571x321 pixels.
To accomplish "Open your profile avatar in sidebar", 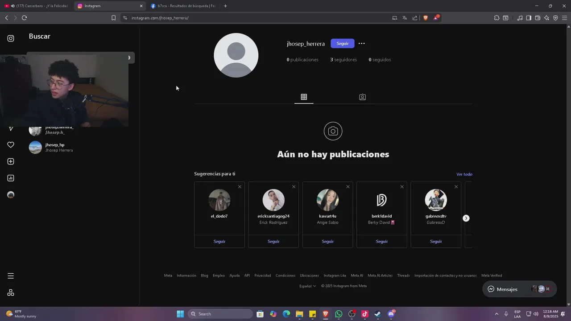I will pos(11,195).
